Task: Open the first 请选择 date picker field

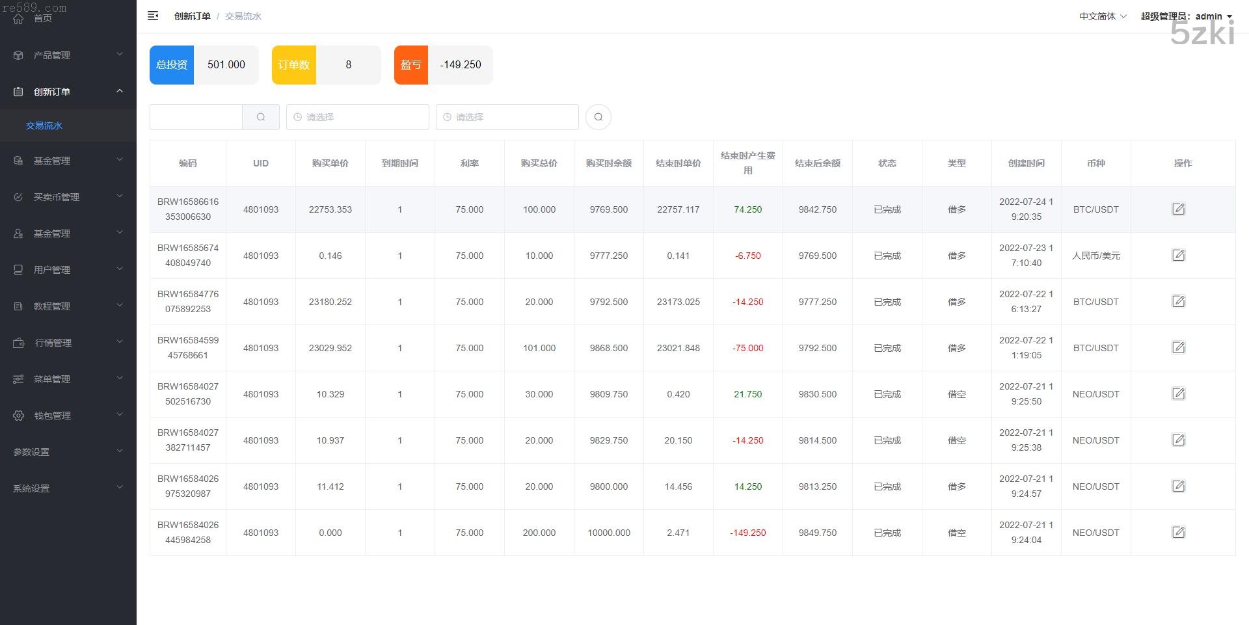Action: pos(357,117)
